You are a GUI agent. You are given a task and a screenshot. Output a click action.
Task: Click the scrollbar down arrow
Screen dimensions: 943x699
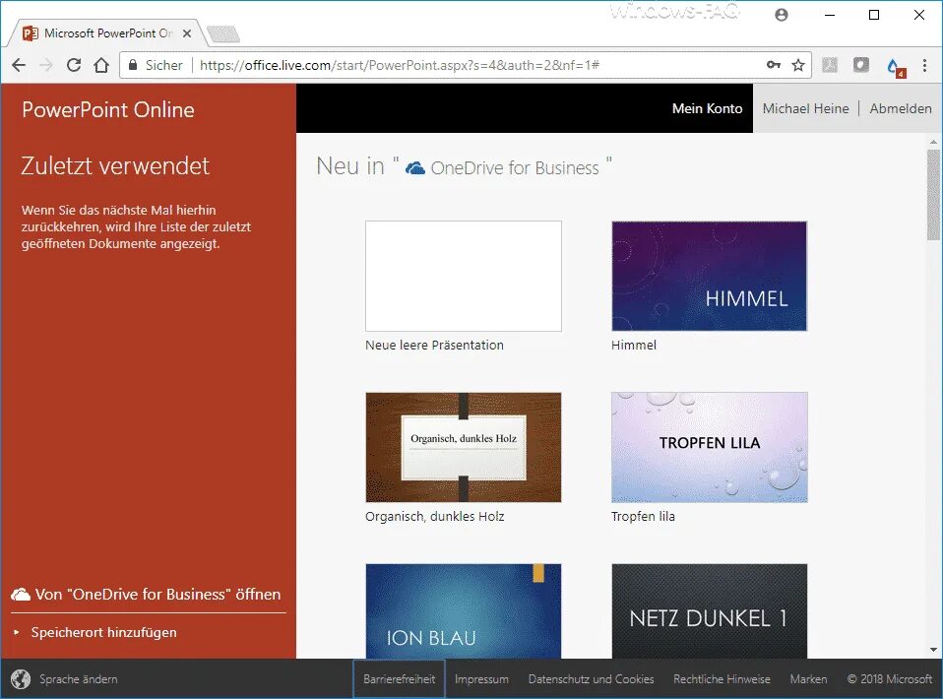[933, 650]
